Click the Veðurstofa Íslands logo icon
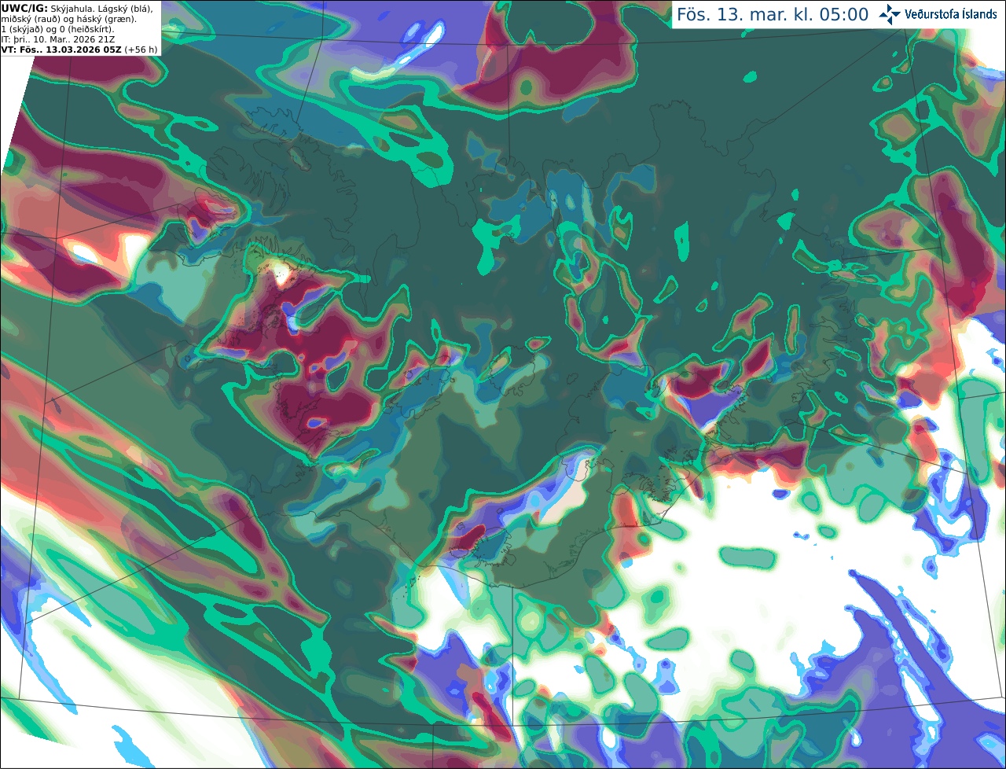1006x769 pixels. click(x=890, y=14)
